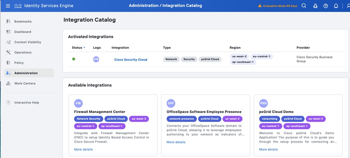Click the OfficeSpace Software Employee Presence title

click(204, 112)
